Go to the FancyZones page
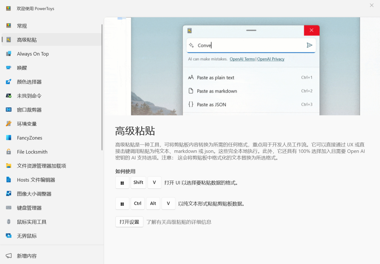Image resolution: width=380 pixels, height=264 pixels. (51, 138)
